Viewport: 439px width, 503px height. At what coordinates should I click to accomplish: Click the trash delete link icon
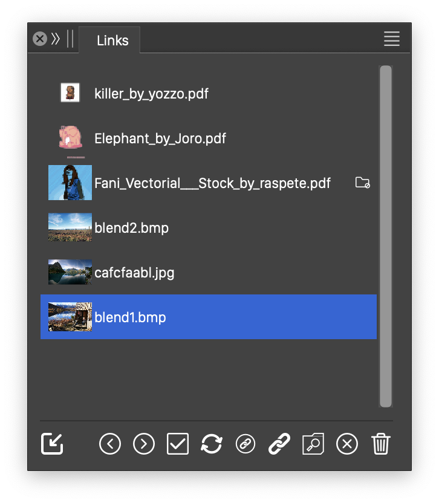(x=381, y=444)
